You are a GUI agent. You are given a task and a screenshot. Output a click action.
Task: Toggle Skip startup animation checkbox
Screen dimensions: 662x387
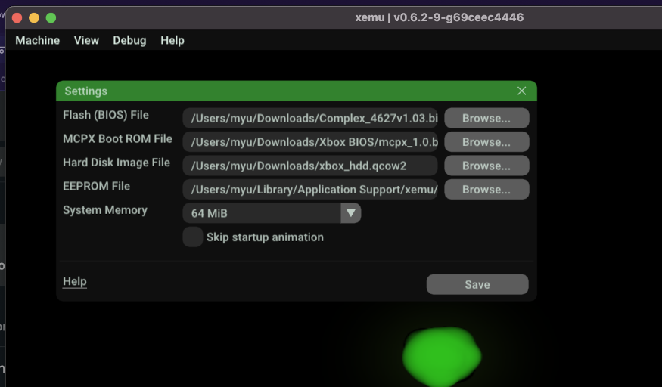tap(192, 237)
